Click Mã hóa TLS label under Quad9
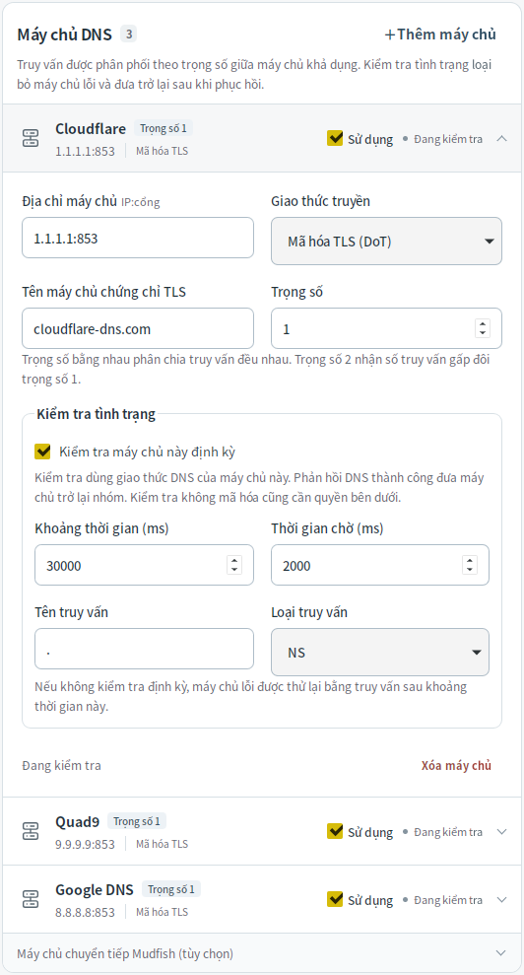The image size is (524, 975). pos(162,844)
